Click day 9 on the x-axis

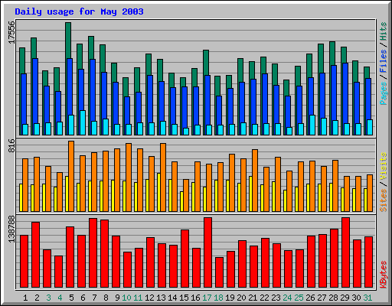coord(117,298)
